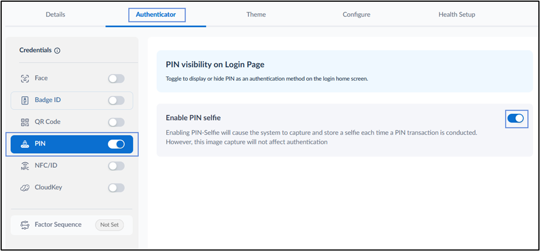Viewport: 540px width, 251px height.
Task: Select the QR Code label
Action: click(47, 122)
